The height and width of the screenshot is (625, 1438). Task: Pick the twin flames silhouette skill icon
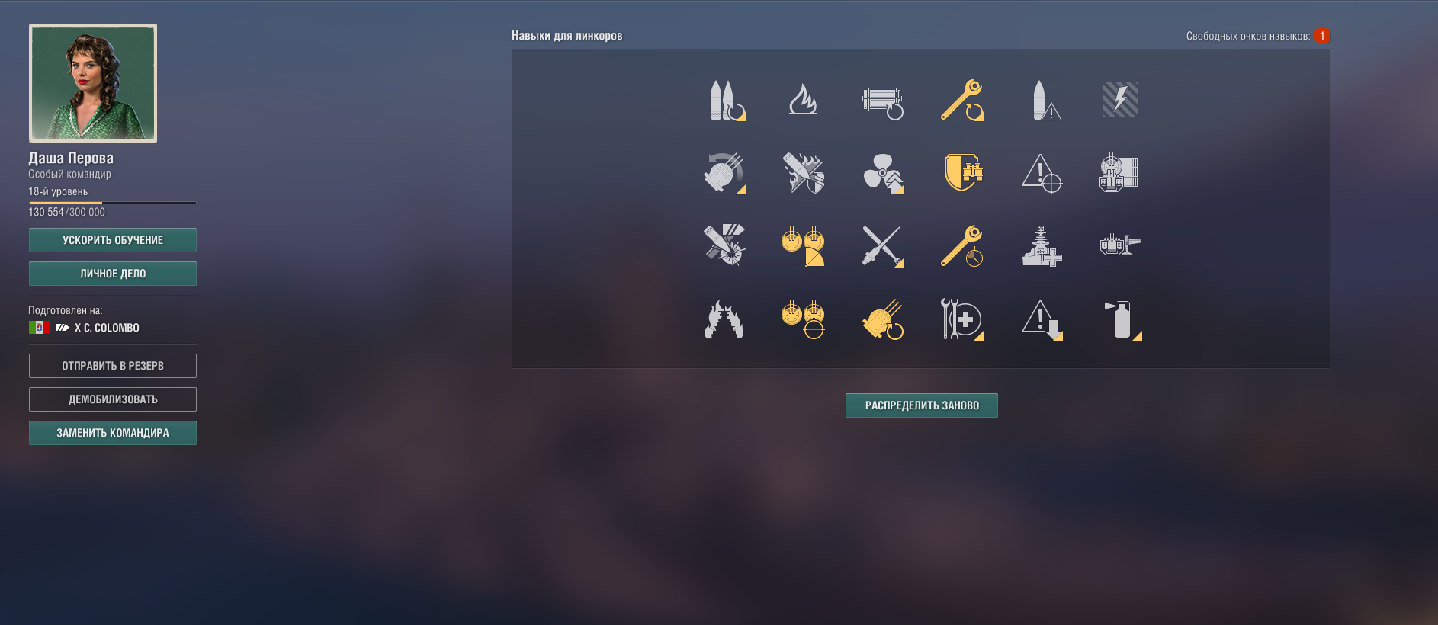(x=724, y=319)
